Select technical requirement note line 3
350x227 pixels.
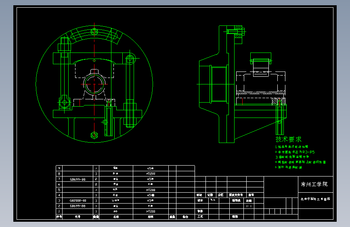pyautogui.click(x=292, y=157)
